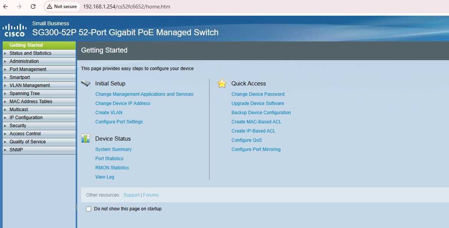Open the Quality of Service menu item

click(x=39, y=141)
